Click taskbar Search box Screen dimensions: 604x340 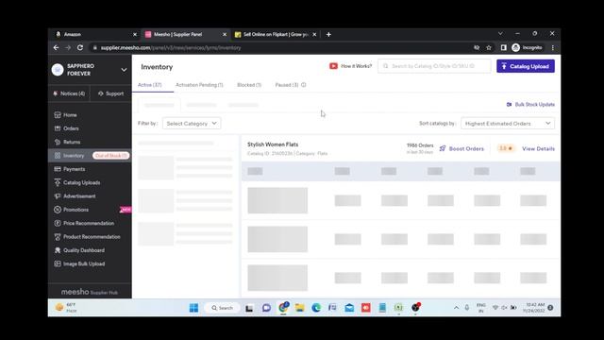click(x=223, y=308)
